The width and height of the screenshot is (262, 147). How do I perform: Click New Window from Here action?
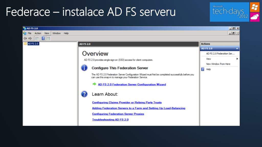coord(218,64)
